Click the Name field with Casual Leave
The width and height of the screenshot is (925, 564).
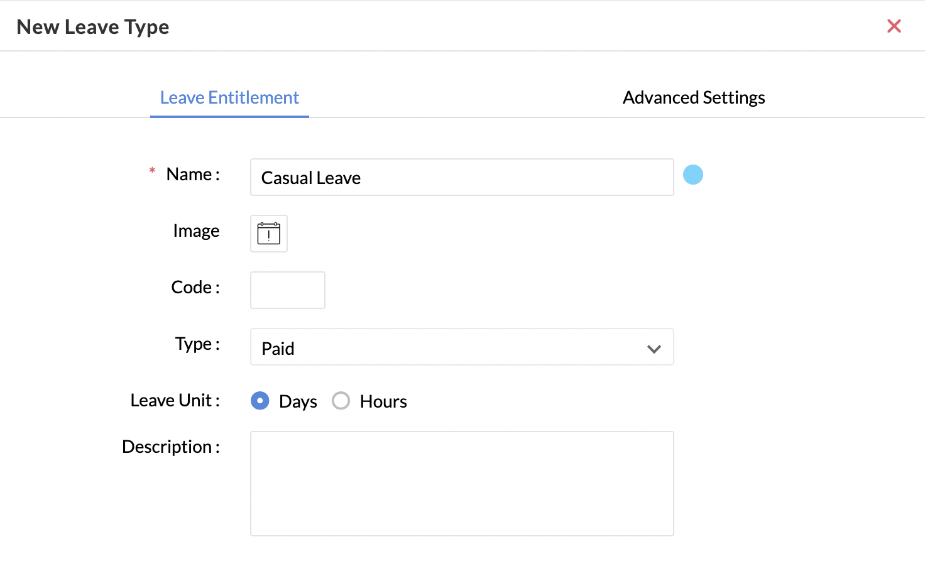[x=462, y=178]
